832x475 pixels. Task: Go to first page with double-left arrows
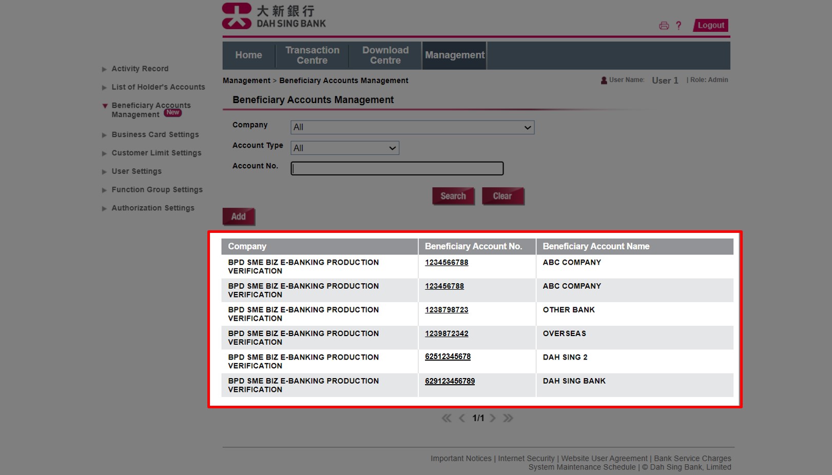pyautogui.click(x=447, y=418)
